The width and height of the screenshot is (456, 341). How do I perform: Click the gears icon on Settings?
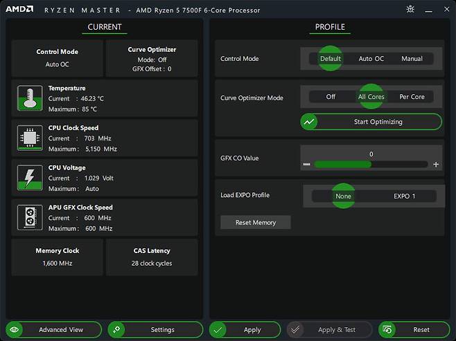pyautogui.click(x=116, y=330)
